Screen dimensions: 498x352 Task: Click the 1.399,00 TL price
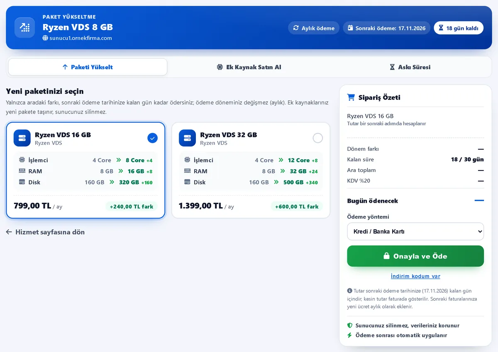[x=200, y=206]
